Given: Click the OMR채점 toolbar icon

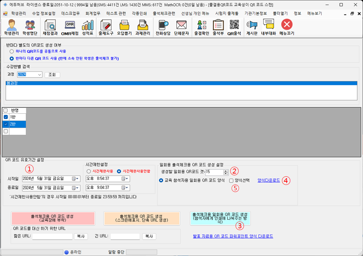Looking at the screenshot, I should (x=70, y=27).
